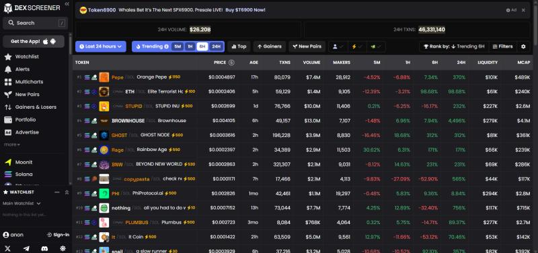Toggle the profile filter checkbox
The height and width of the screenshot is (253, 538).
point(338,46)
